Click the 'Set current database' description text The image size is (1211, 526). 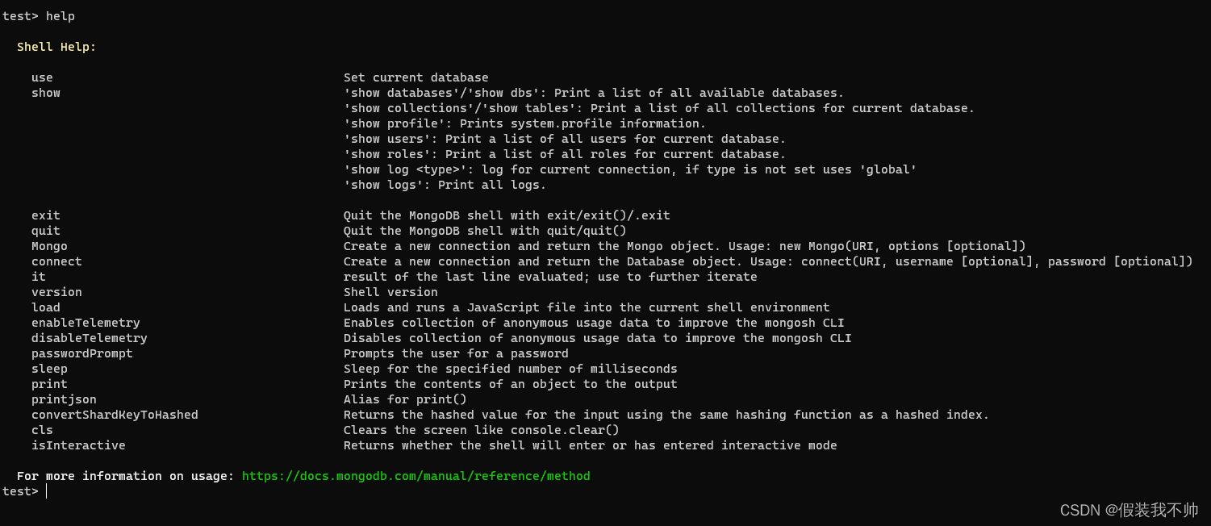[x=416, y=77]
